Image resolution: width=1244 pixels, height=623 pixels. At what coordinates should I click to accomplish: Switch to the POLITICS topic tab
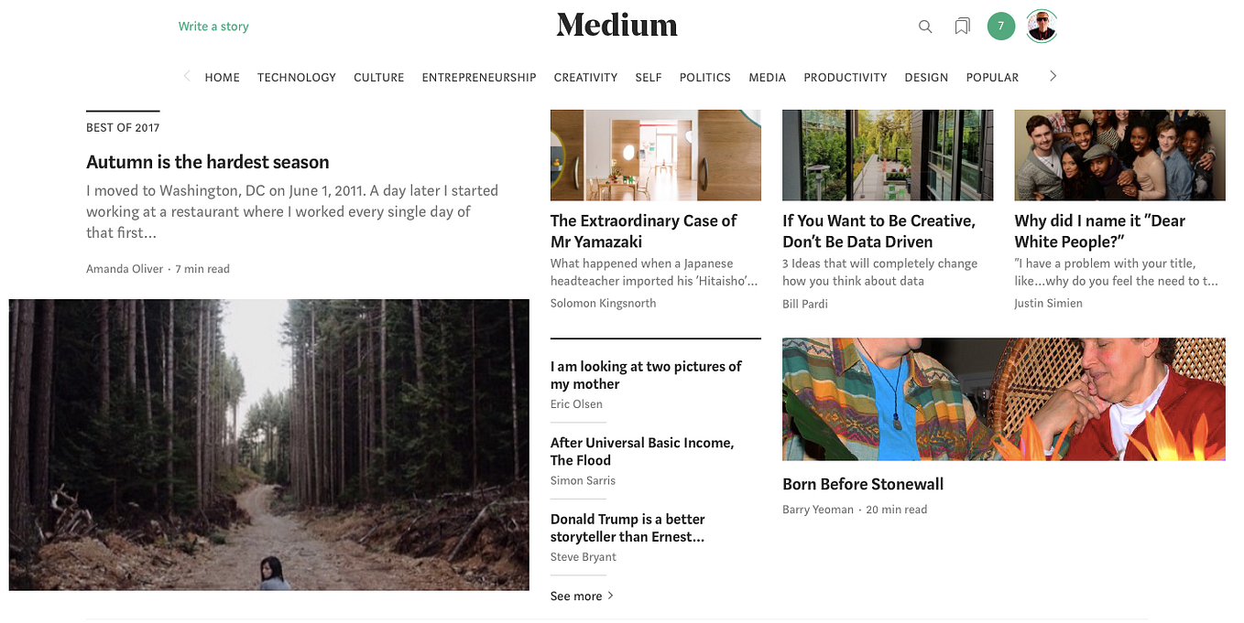click(705, 78)
